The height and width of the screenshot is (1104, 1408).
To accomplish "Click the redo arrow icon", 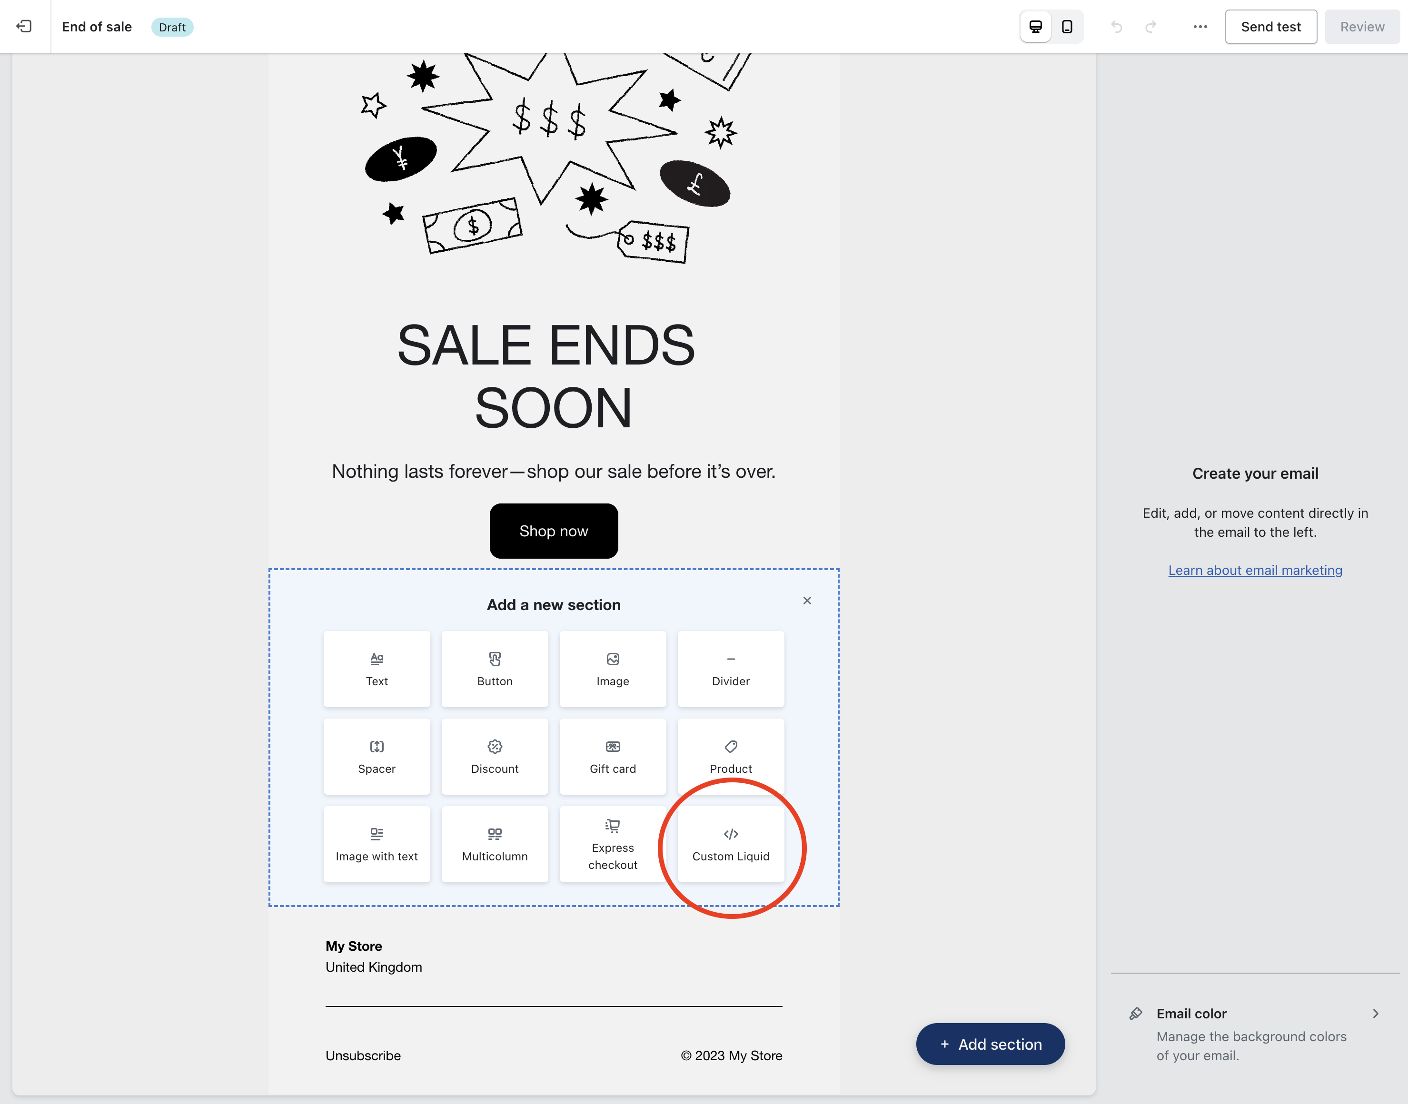I will click(1150, 27).
